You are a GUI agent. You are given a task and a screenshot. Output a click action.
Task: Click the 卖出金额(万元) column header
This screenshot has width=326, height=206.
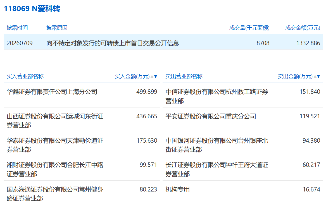pyautogui.click(x=295, y=76)
